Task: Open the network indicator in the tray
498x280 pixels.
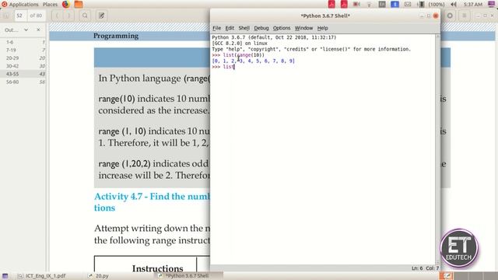Action: point(369,5)
